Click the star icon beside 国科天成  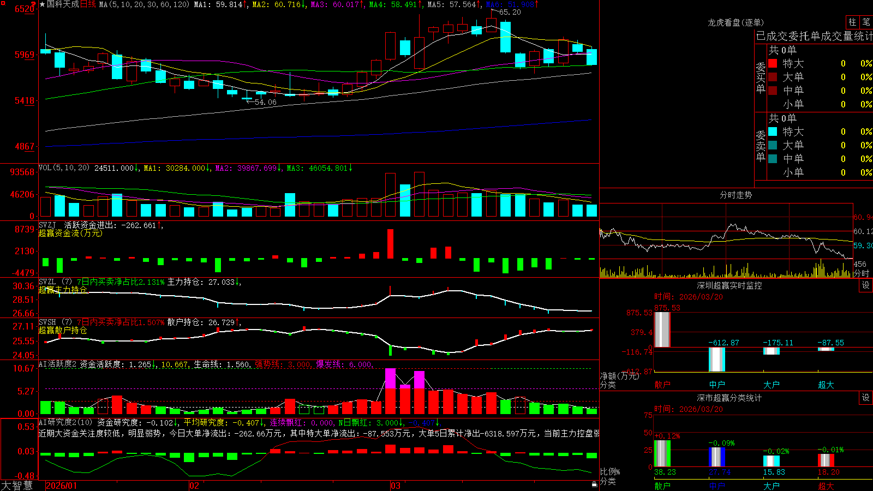pos(42,4)
